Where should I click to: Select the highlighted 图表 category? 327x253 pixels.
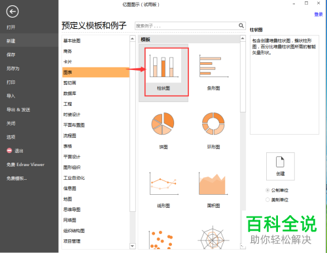(95, 72)
